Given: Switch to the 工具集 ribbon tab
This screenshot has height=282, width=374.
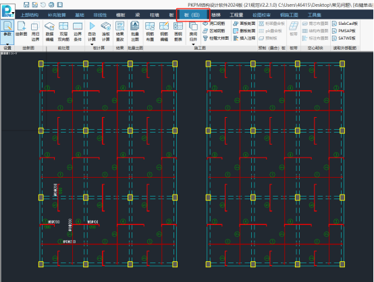Looking at the screenshot, I should 314,15.
